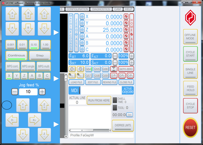This screenshot has height=145, width=203.
Task: Expand panel with bottom white arrow
Action: coord(56,124)
